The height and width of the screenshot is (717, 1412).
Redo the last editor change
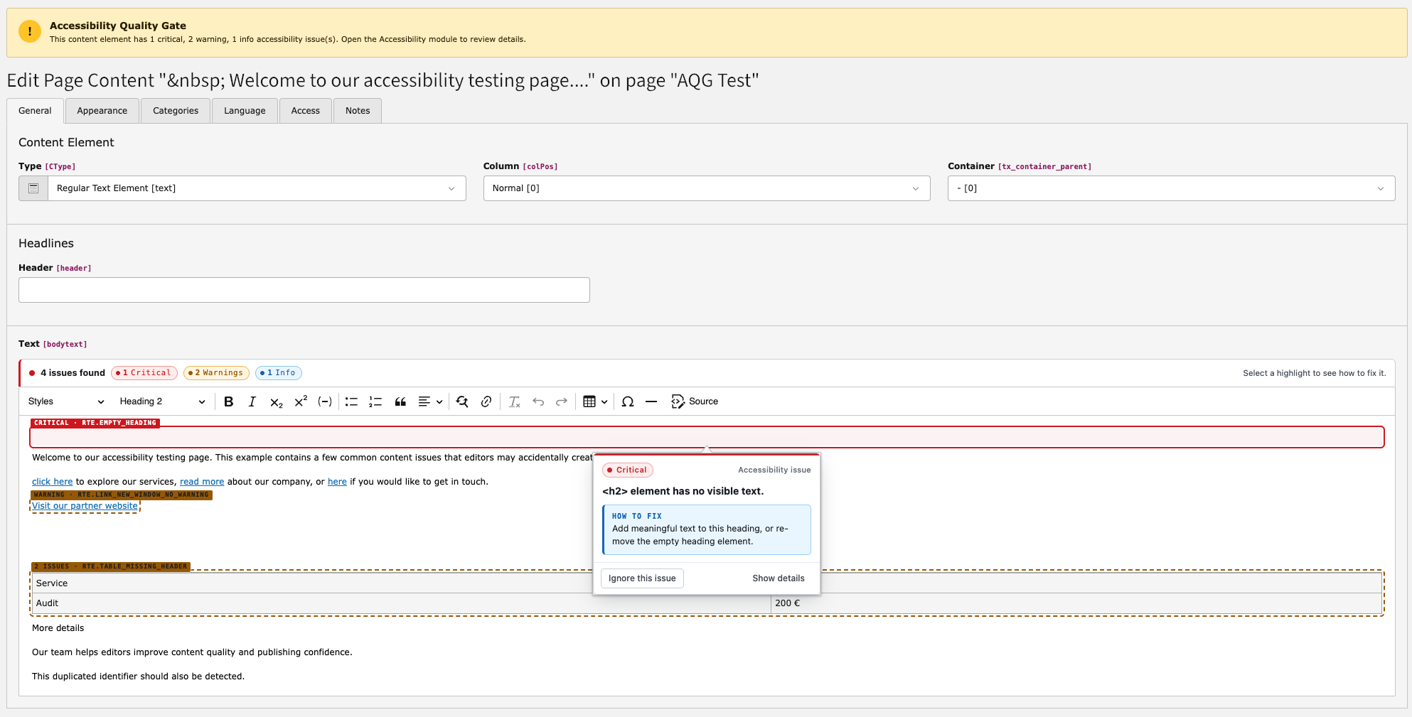(x=562, y=401)
